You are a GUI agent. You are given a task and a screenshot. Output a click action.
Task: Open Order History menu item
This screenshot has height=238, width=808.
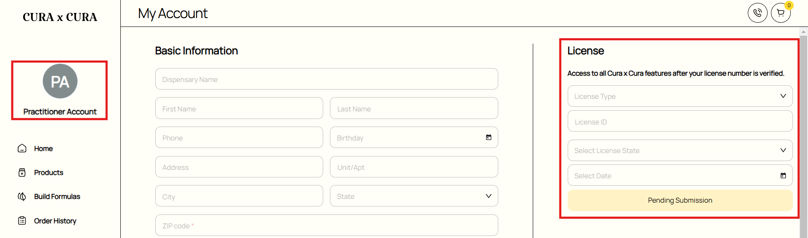pyautogui.click(x=55, y=221)
